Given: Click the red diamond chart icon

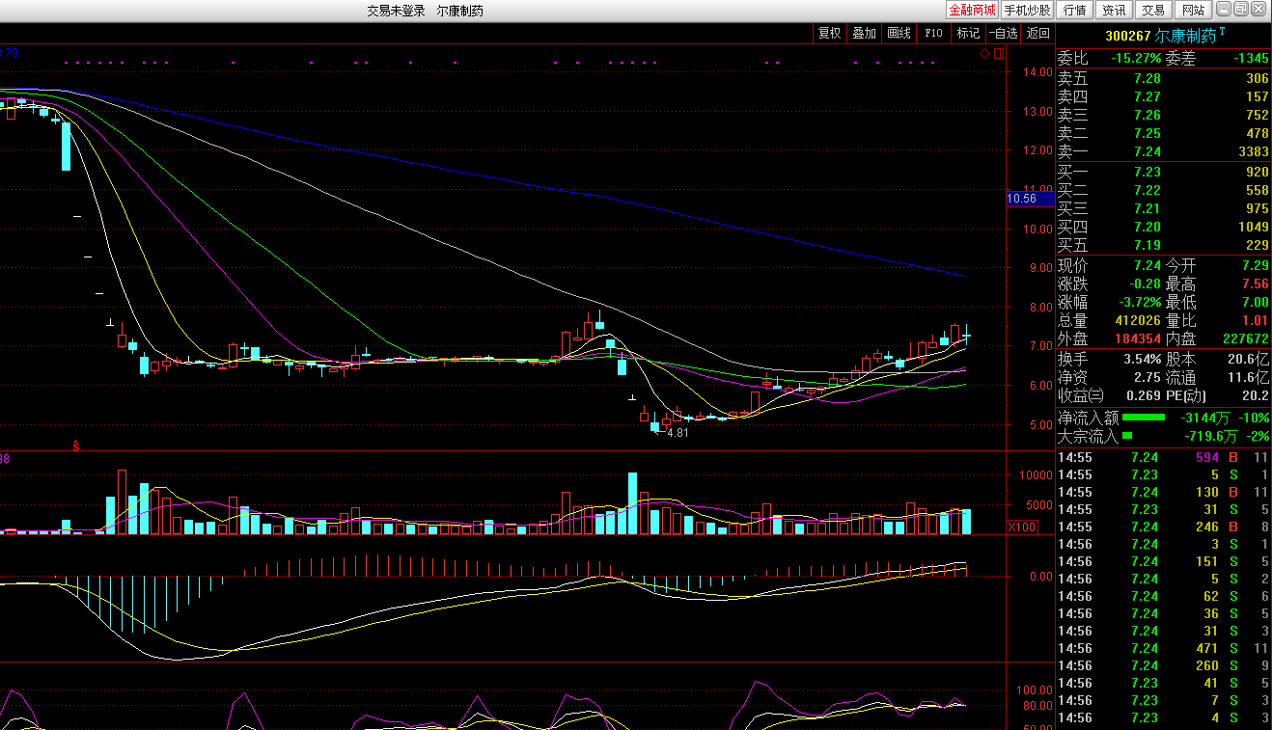Looking at the screenshot, I should pos(985,54).
